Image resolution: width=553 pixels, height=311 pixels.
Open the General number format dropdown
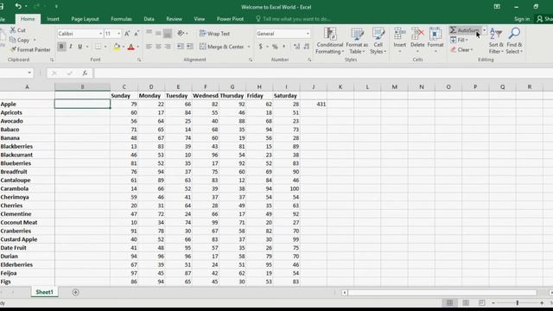point(308,34)
